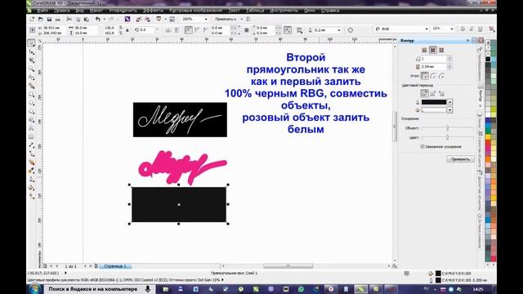Select the Shape tool in toolbox
Viewport: 523px width, 294px height.
pos(31,51)
